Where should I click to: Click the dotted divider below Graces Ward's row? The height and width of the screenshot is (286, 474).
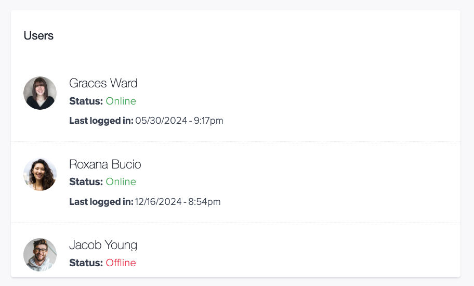[x=236, y=141]
